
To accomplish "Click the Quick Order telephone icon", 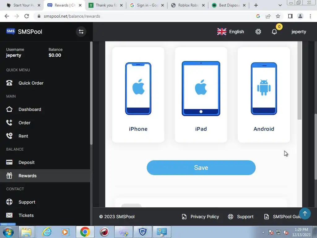I will [9, 83].
